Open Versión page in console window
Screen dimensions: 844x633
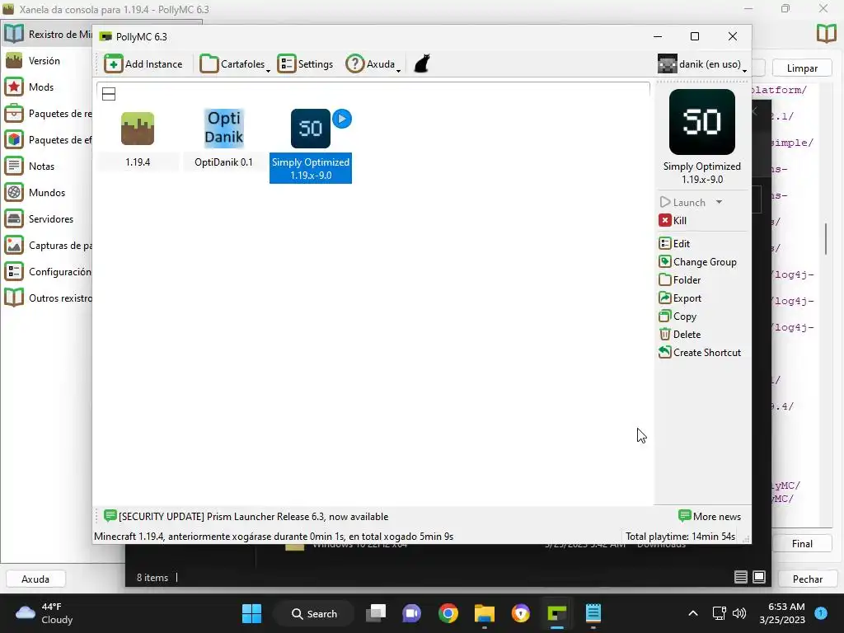pos(47,61)
